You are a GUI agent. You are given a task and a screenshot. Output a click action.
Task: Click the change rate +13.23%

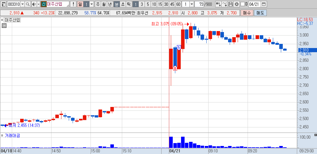pos(48,13)
